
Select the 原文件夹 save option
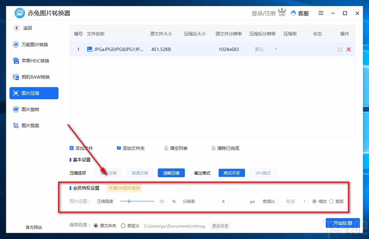pyautogui.click(x=97, y=225)
